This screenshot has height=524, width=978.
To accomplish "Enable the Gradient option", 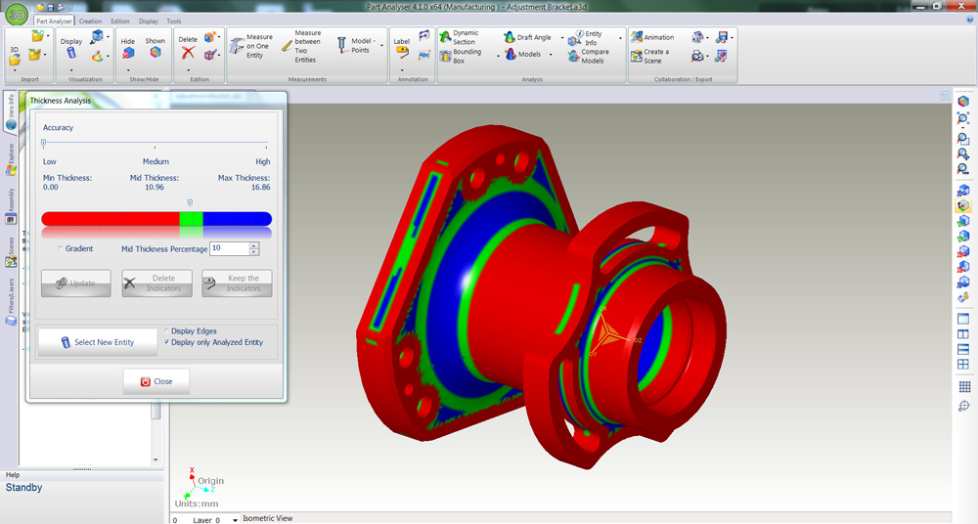I will point(61,248).
